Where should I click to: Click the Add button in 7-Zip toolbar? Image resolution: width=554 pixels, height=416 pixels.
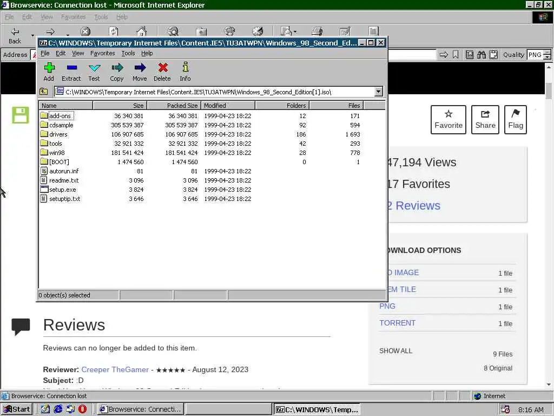tap(49, 72)
